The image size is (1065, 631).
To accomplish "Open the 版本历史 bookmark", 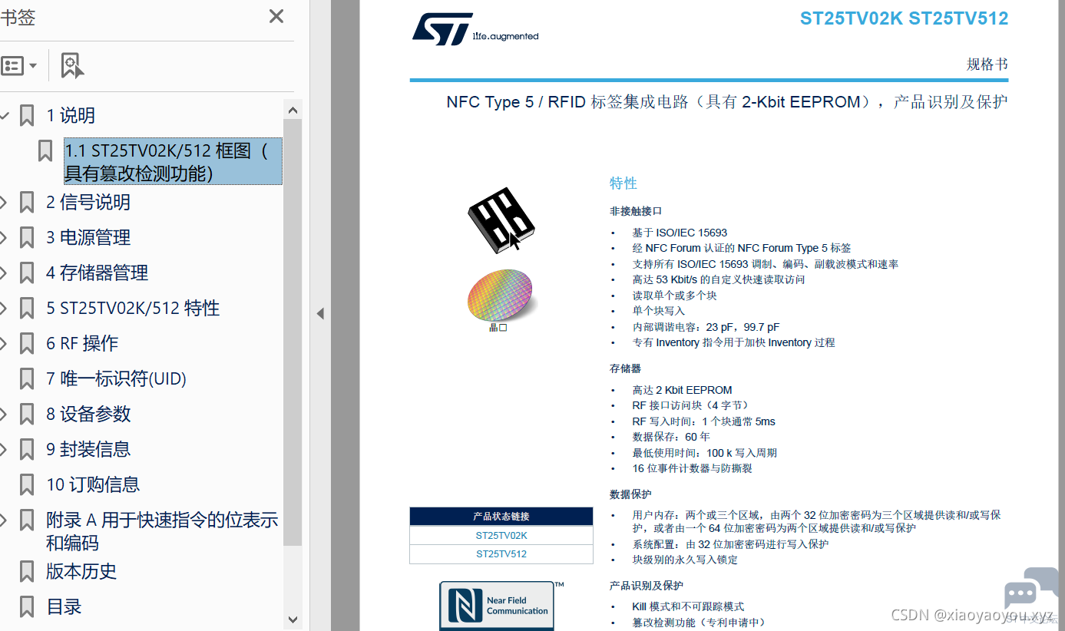I will (x=81, y=572).
